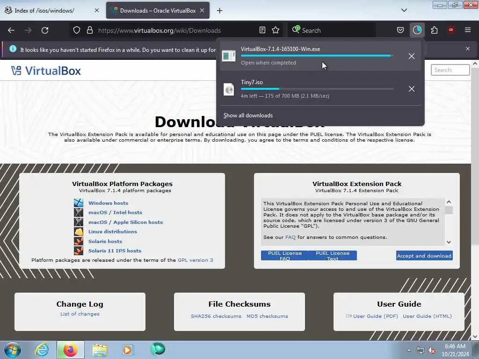This screenshot has width=479, height=359.
Task: Open User Guide (HTML) link
Action: [x=427, y=316]
